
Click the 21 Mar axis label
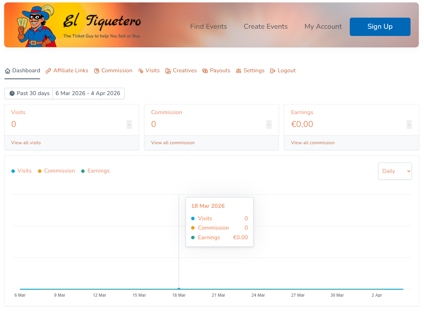219,295
